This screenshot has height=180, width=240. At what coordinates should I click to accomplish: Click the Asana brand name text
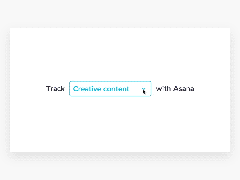pyautogui.click(x=184, y=89)
